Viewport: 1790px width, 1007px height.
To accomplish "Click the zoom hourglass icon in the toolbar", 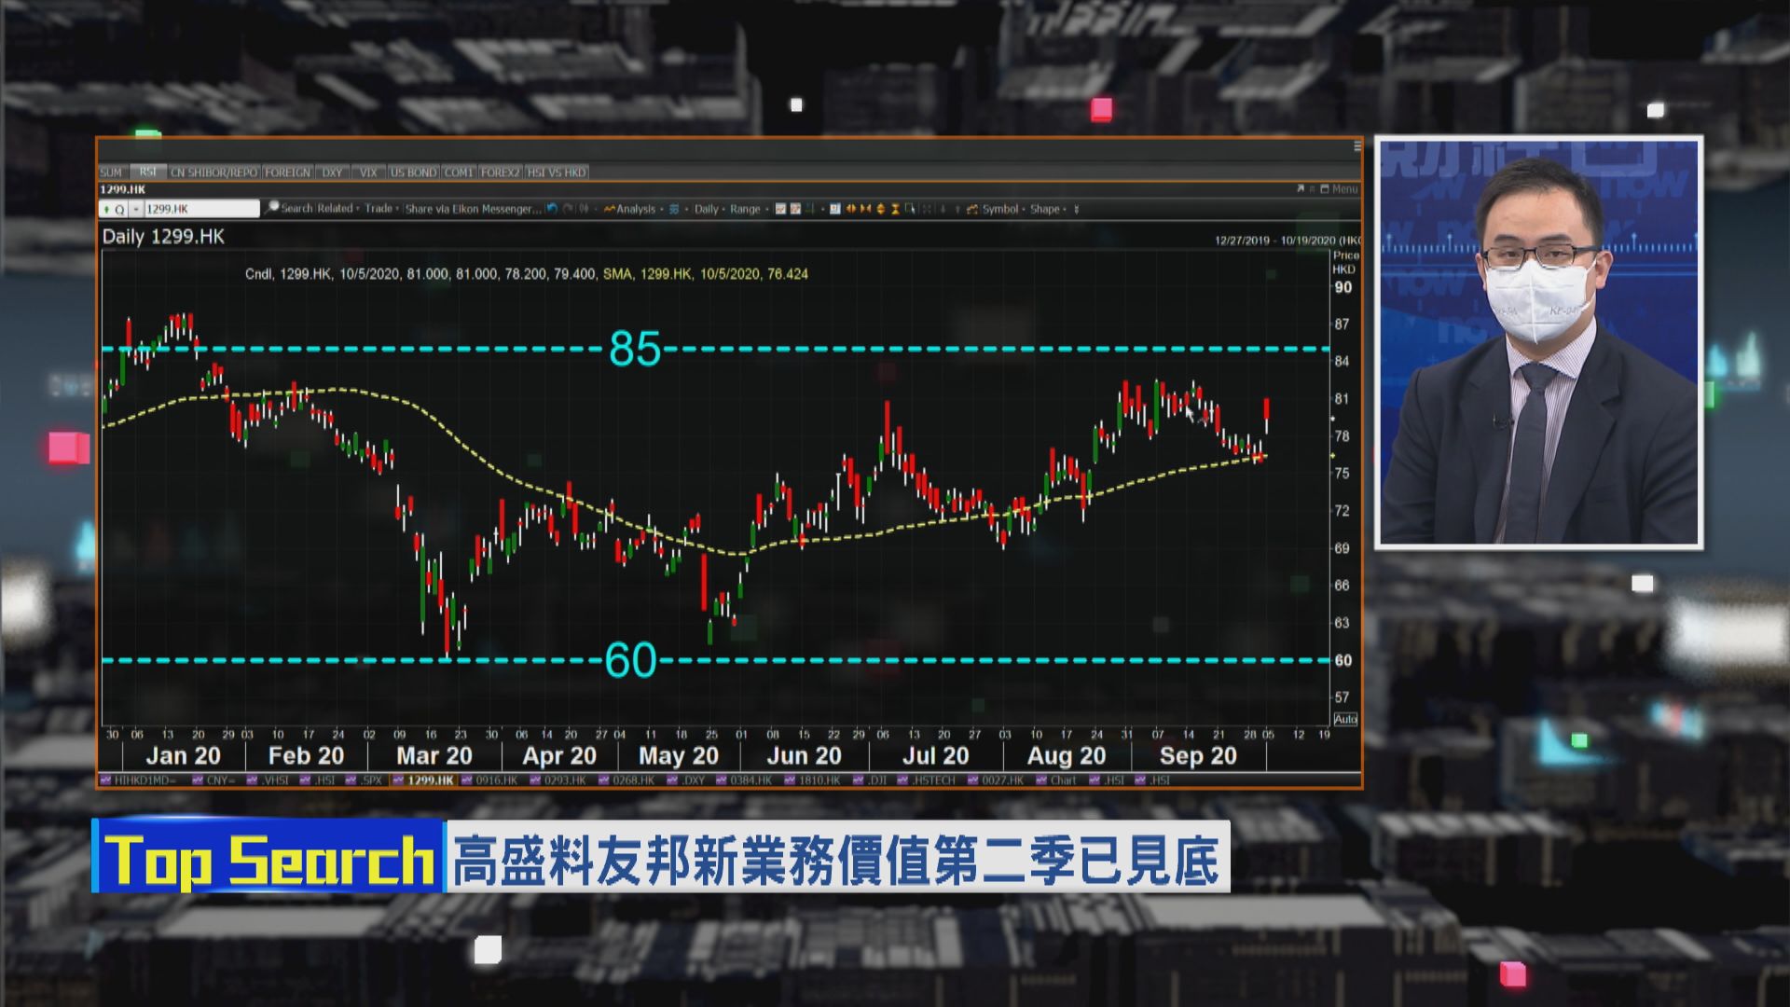I will pyautogui.click(x=896, y=209).
